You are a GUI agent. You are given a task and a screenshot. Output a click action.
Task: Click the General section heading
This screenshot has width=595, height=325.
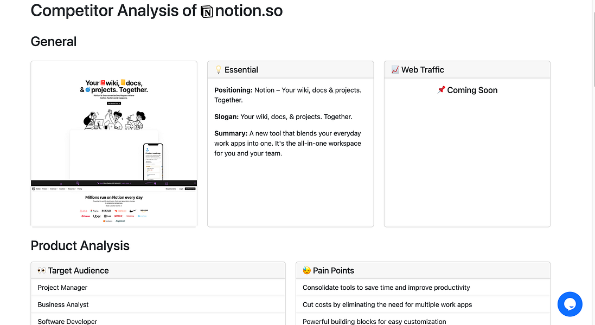pyautogui.click(x=54, y=41)
